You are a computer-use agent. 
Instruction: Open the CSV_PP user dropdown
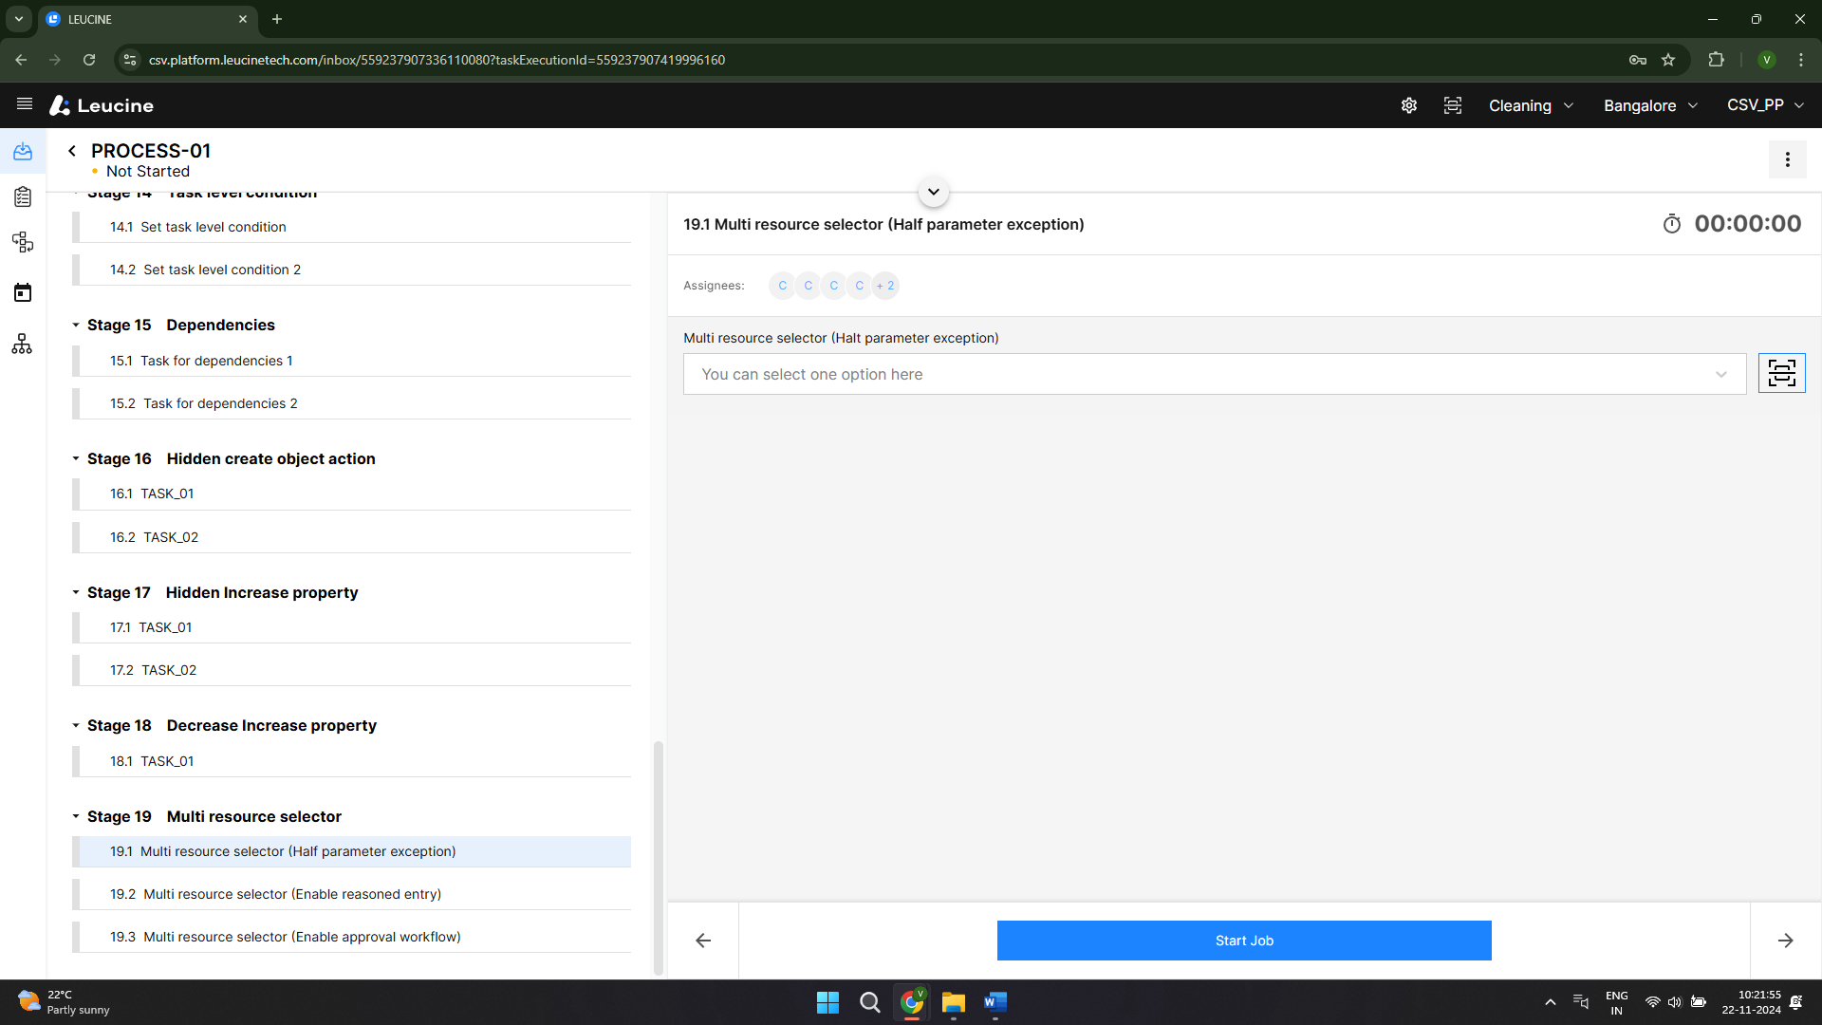tap(1765, 105)
